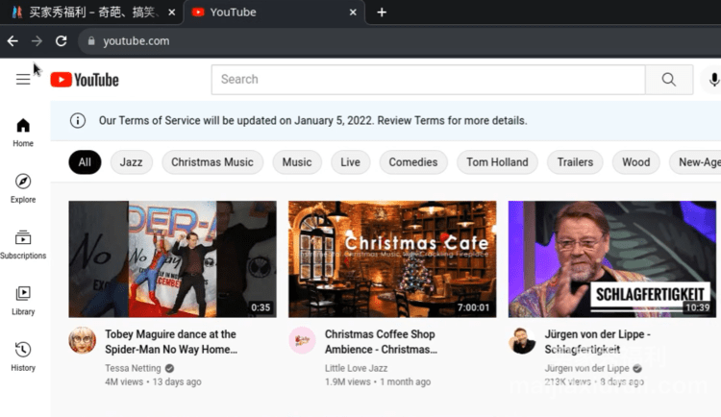The width and height of the screenshot is (721, 417).
Task: Click '1.9M views • 1 month ago' text
Action: [x=378, y=382]
